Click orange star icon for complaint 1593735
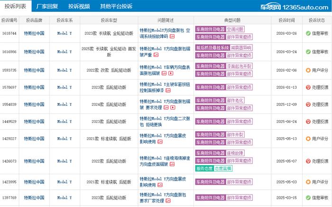The width and height of the screenshot is (332, 207). (307, 70)
